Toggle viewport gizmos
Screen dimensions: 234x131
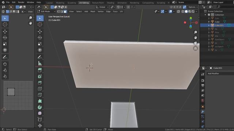pos(162,12)
